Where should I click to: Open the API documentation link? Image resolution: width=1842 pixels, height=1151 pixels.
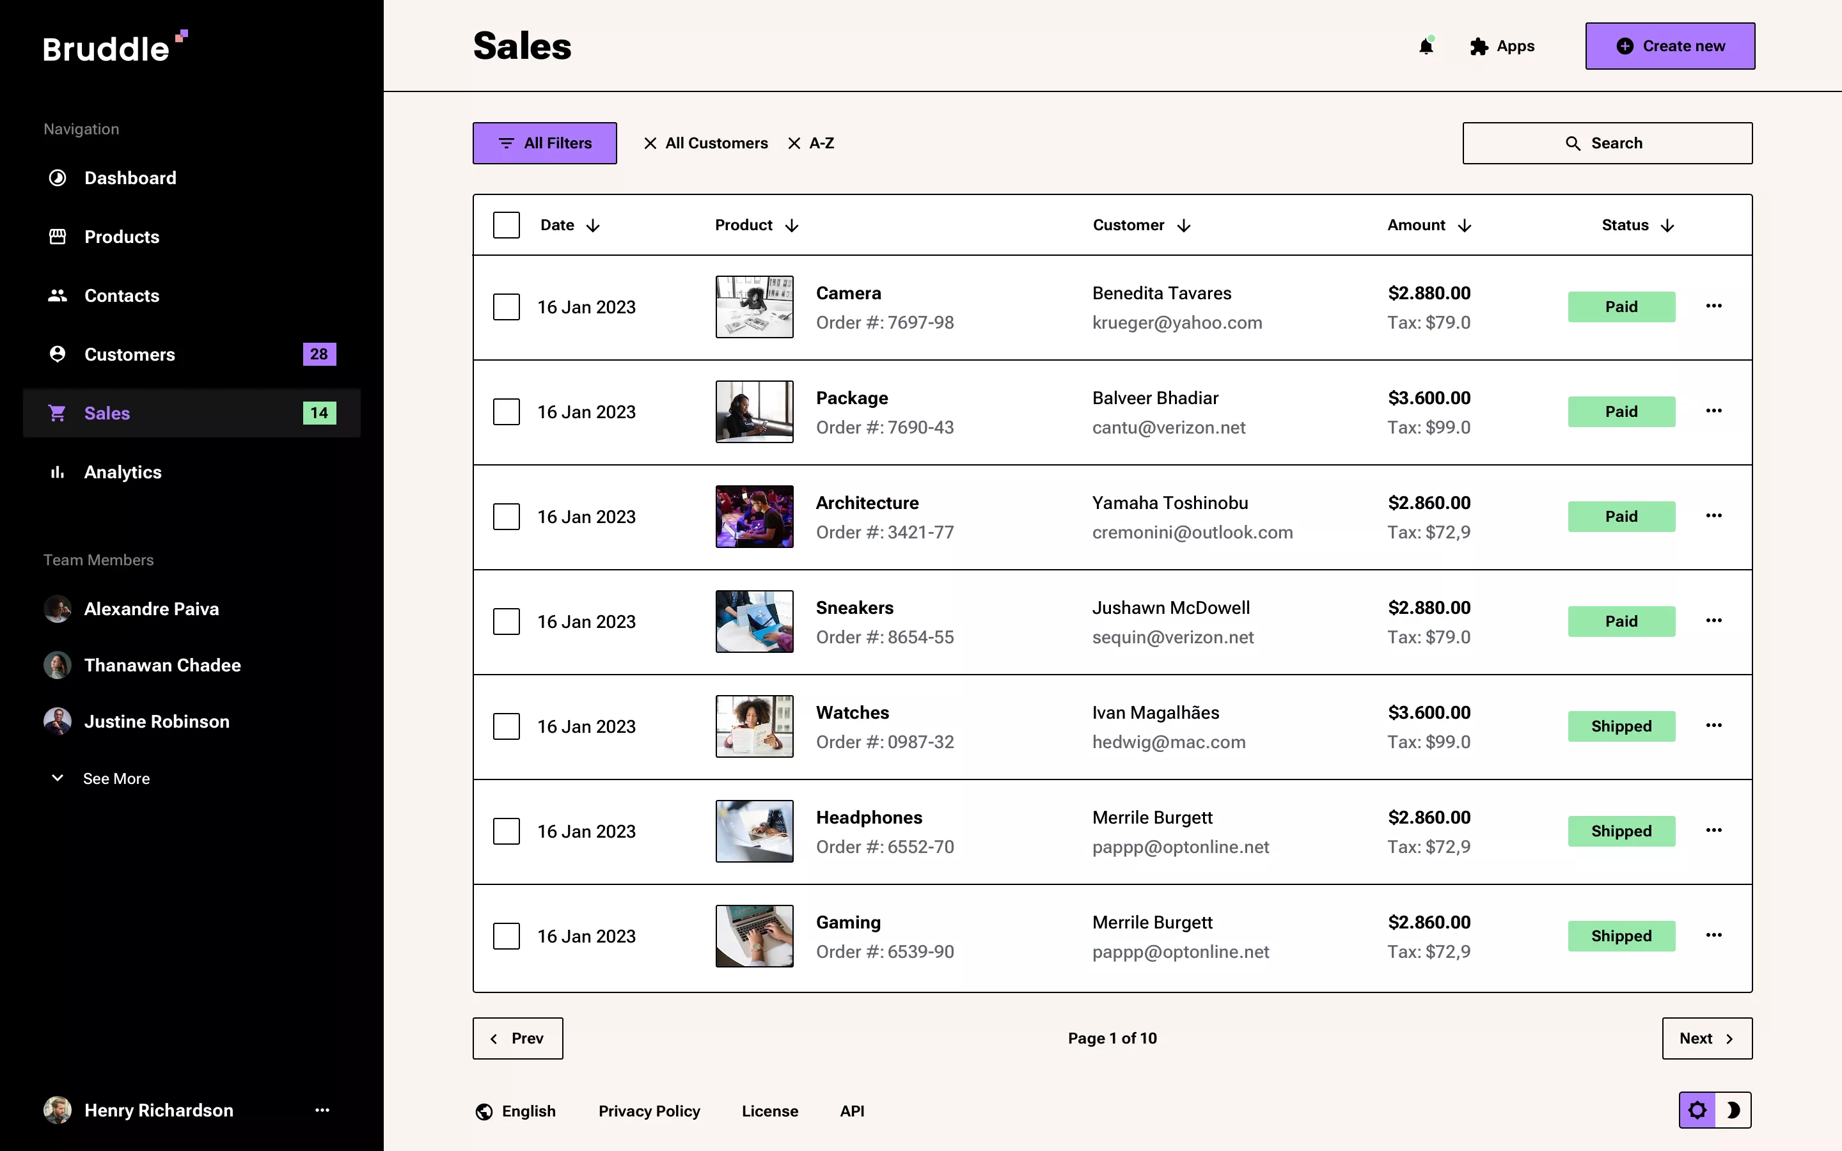click(852, 1111)
